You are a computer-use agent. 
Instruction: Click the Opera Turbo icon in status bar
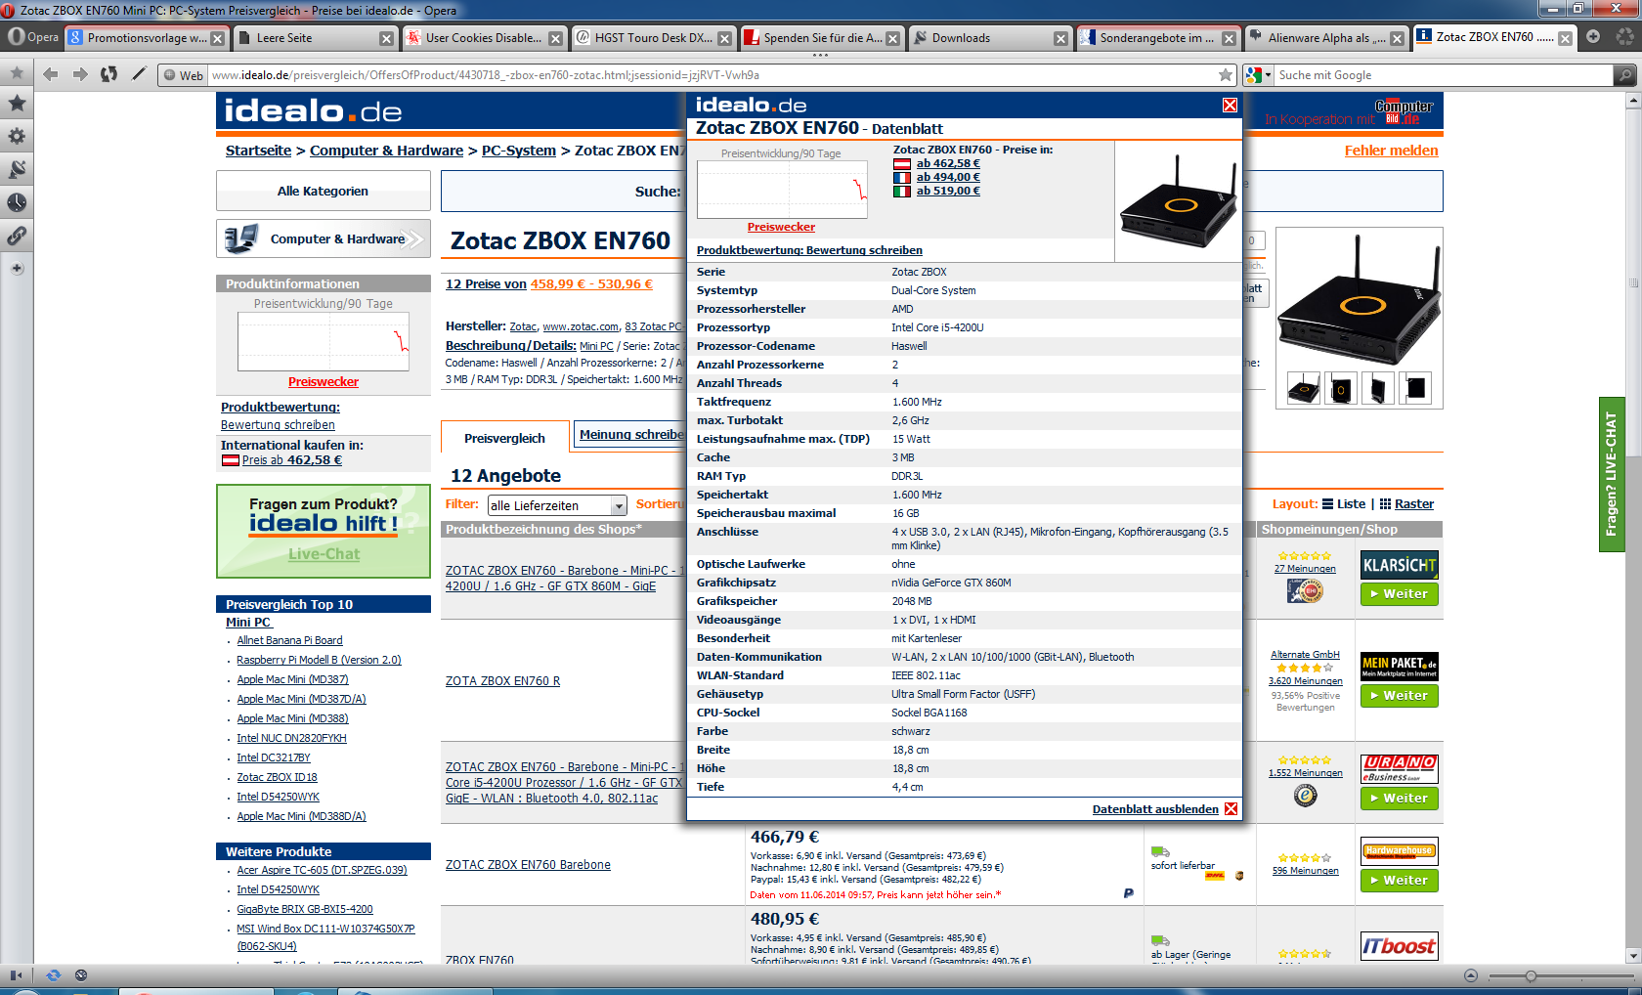81,975
